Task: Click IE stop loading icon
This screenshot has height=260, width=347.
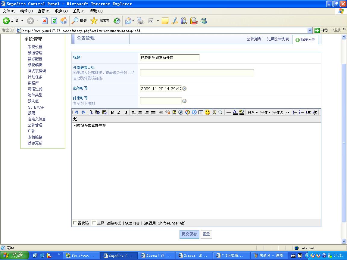Action: click(45, 20)
